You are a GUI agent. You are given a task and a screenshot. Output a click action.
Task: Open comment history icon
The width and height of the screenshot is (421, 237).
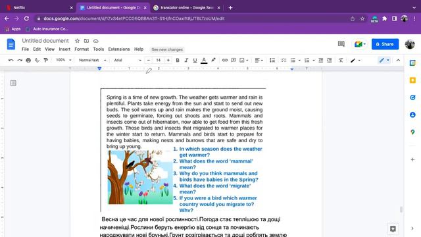pos(341,44)
